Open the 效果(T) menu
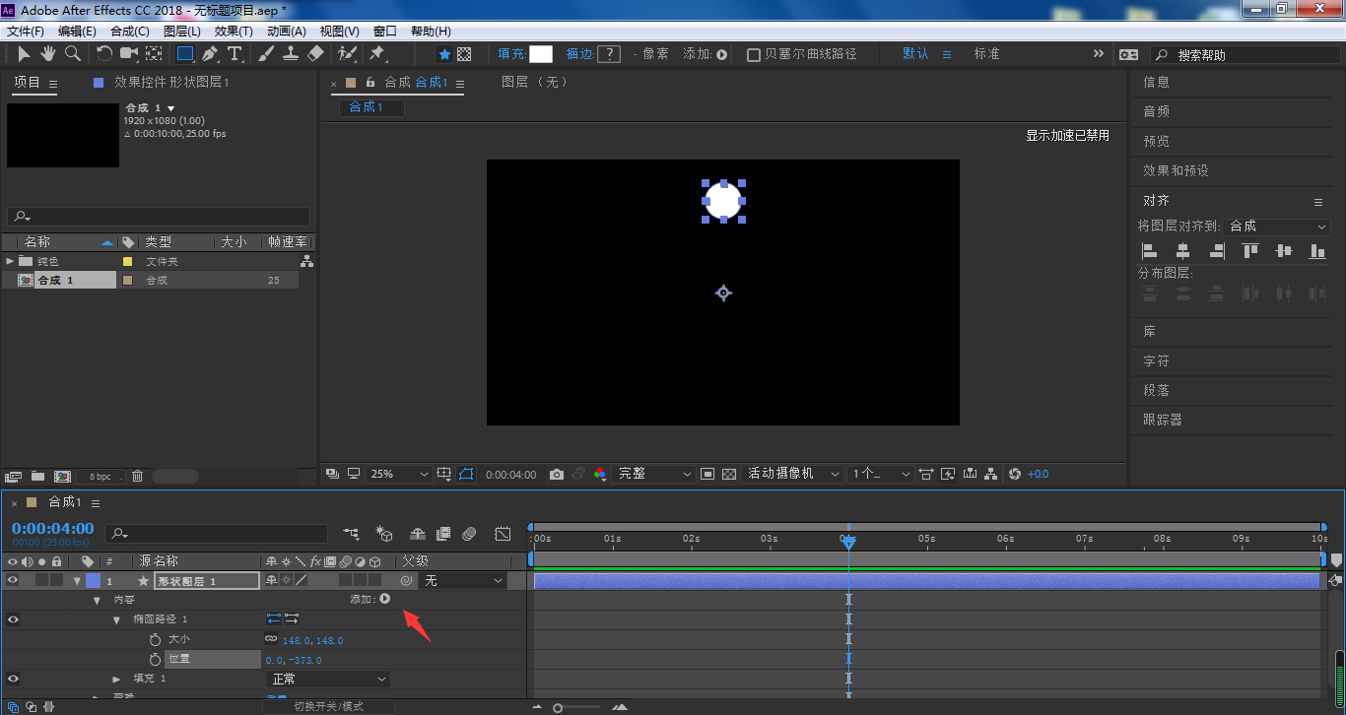 coord(234,32)
